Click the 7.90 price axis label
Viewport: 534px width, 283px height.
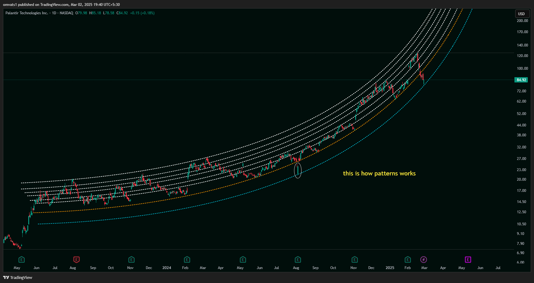pyautogui.click(x=521, y=244)
